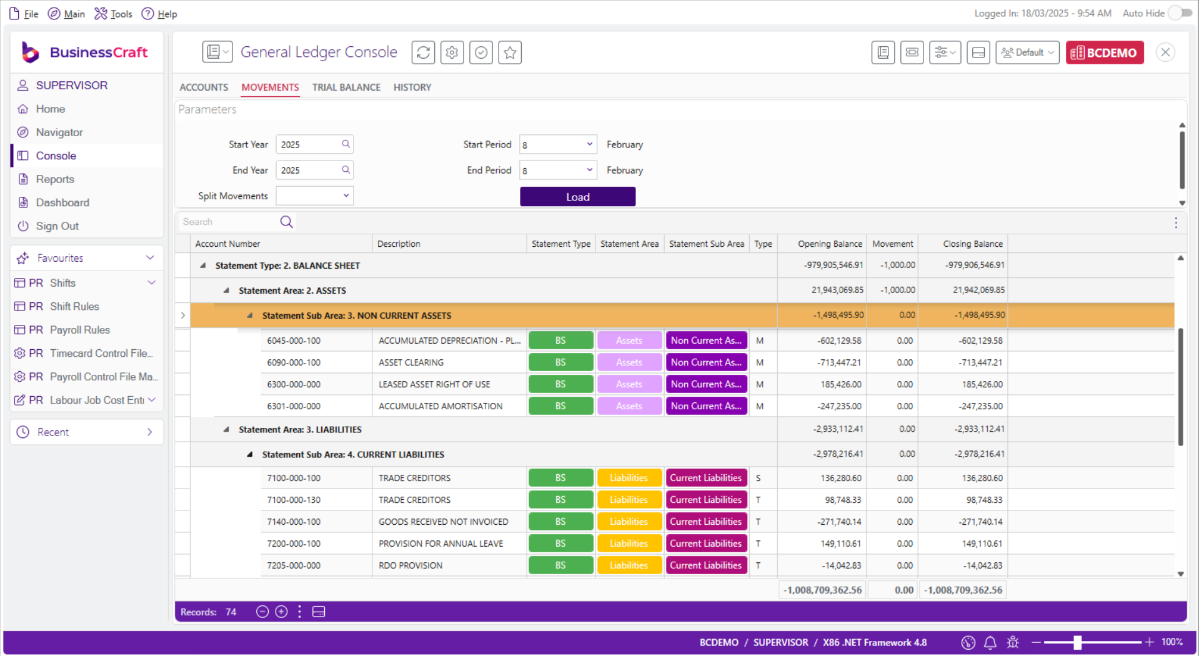Click the bug report icon in status bar

[1013, 642]
